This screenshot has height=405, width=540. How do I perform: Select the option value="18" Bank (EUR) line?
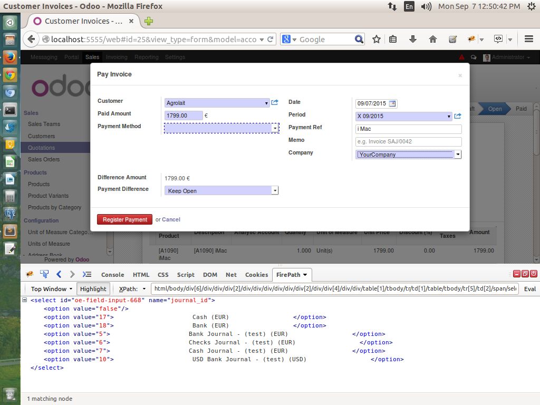pos(185,325)
